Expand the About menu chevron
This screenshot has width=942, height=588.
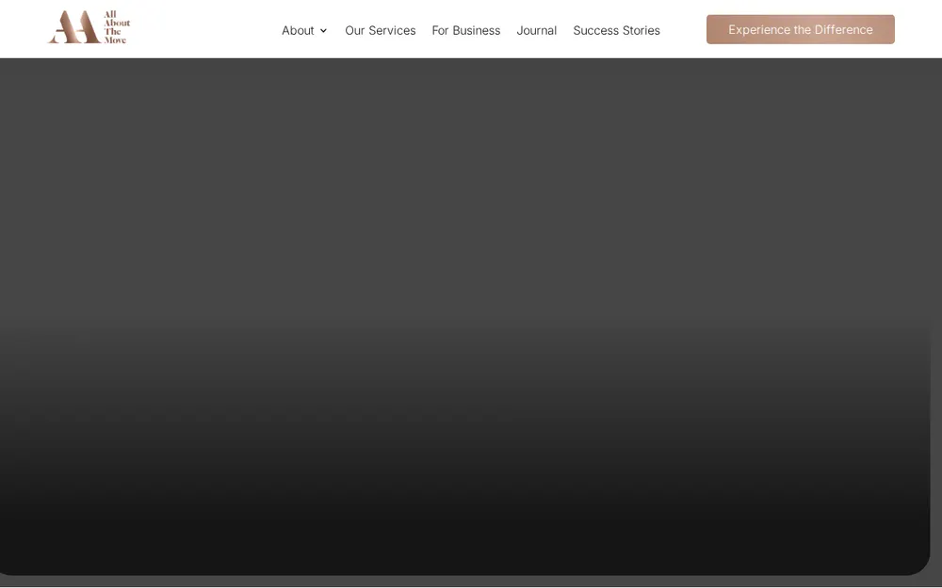tap(323, 31)
